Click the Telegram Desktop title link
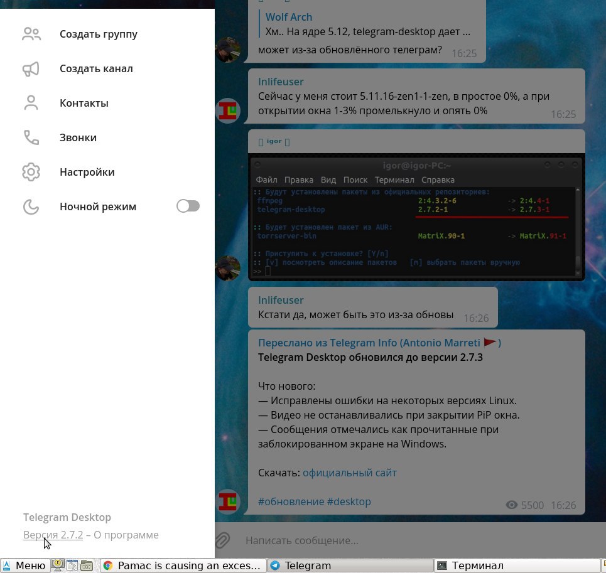This screenshot has width=606, height=573. [67, 517]
